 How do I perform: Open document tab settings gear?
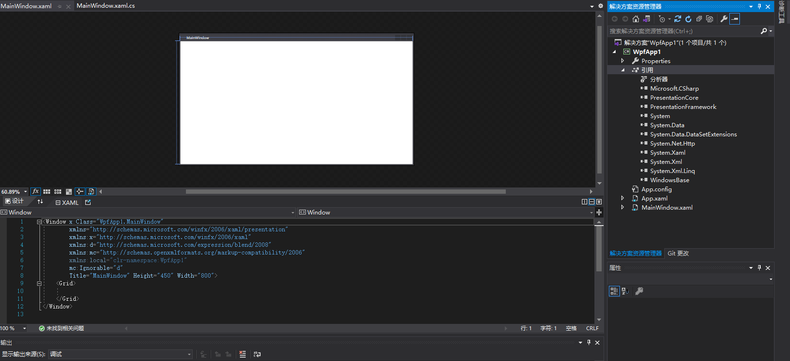pos(600,6)
